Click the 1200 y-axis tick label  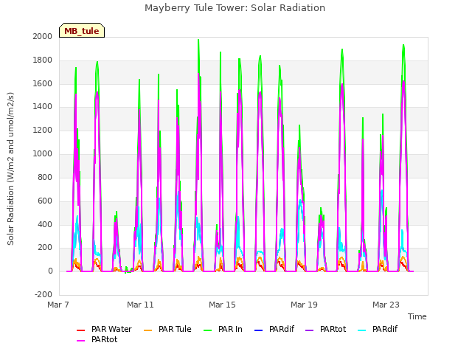pyautogui.click(x=43, y=131)
